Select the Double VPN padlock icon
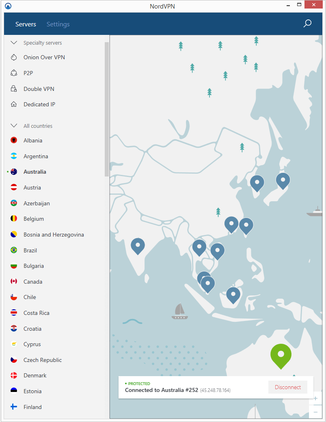The width and height of the screenshot is (326, 422). pos(14,88)
